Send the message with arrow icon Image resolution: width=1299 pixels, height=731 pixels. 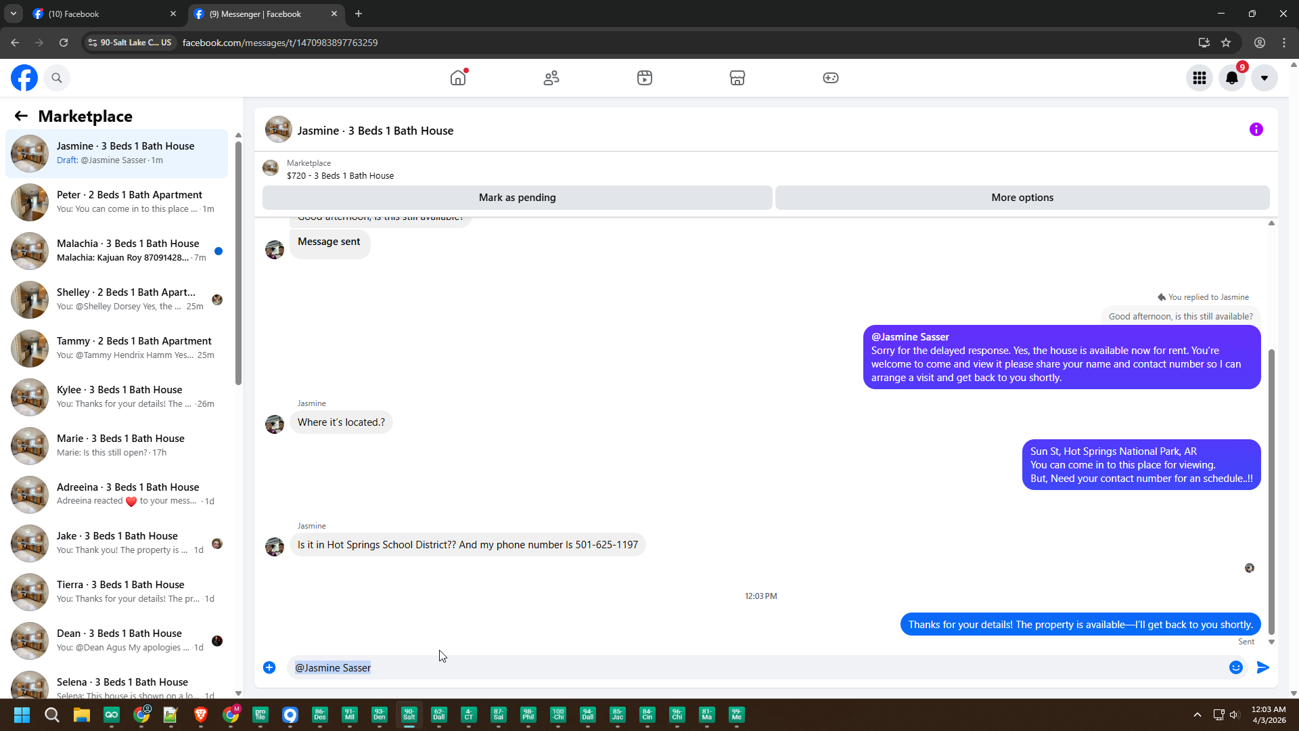(1263, 668)
